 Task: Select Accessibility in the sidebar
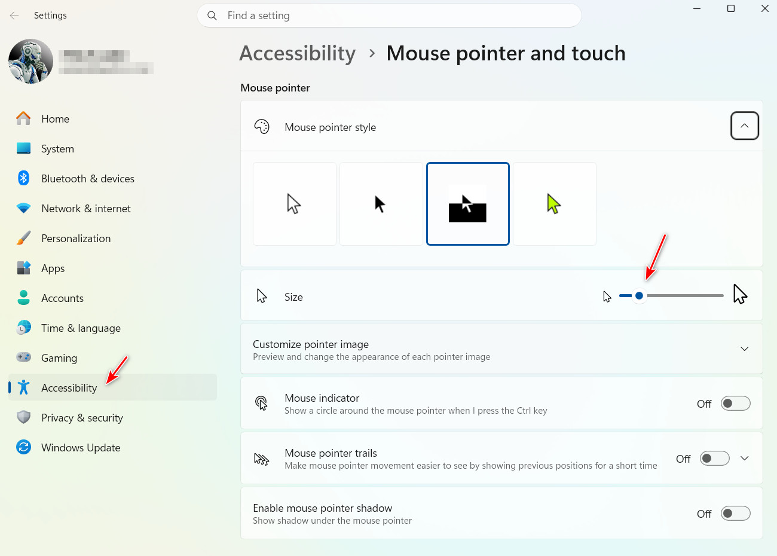[112, 387]
